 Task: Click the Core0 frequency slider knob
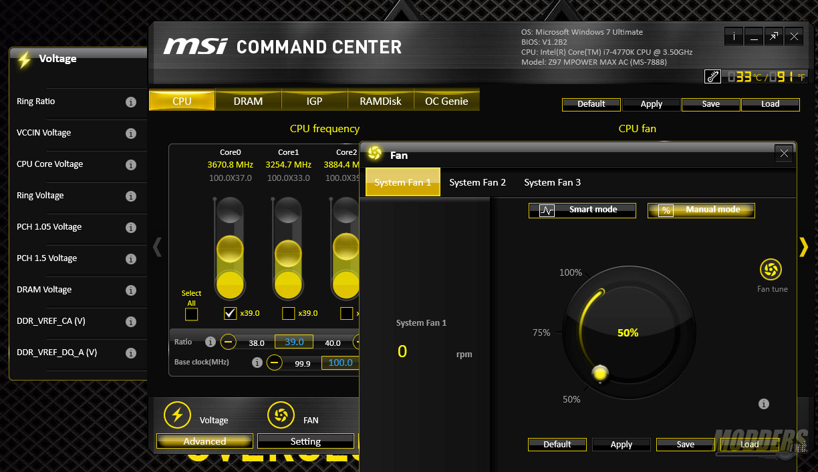coord(231,248)
